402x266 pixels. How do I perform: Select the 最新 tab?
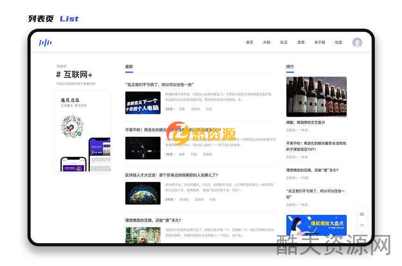click(129, 67)
